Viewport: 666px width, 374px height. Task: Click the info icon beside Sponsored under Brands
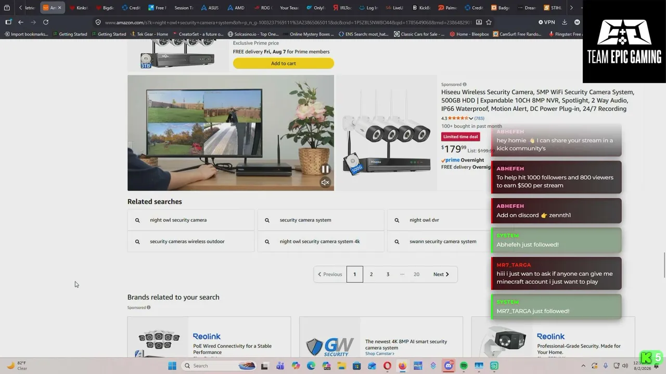click(148, 308)
